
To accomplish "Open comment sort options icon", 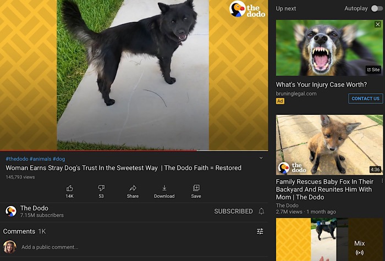I will [x=260, y=231].
